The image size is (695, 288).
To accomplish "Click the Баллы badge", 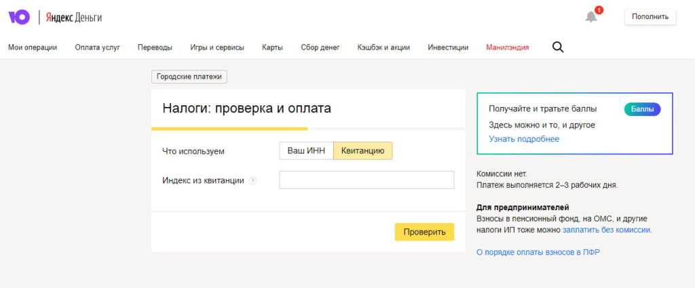I will pyautogui.click(x=641, y=109).
